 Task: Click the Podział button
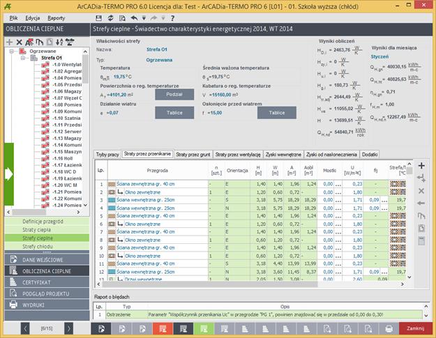[x=174, y=94]
